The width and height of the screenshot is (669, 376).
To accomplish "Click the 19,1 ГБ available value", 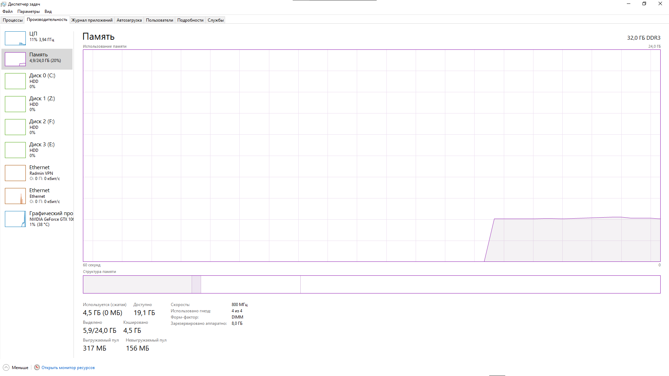I will 144,313.
